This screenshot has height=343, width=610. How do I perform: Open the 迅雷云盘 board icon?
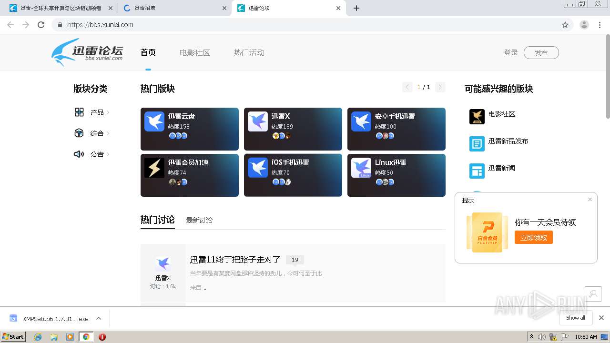point(154,121)
